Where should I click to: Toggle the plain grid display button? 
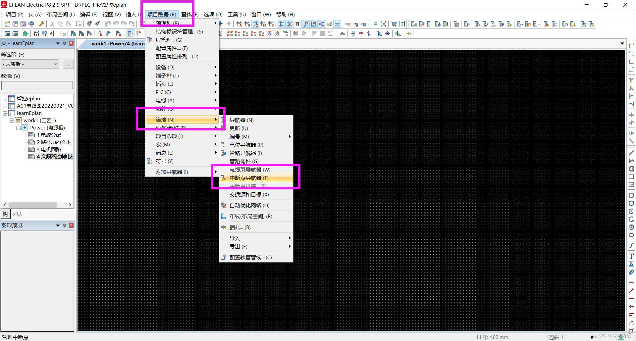[x=282, y=24]
